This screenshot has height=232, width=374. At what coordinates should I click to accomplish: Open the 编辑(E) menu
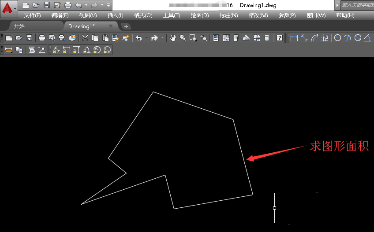tap(60, 15)
